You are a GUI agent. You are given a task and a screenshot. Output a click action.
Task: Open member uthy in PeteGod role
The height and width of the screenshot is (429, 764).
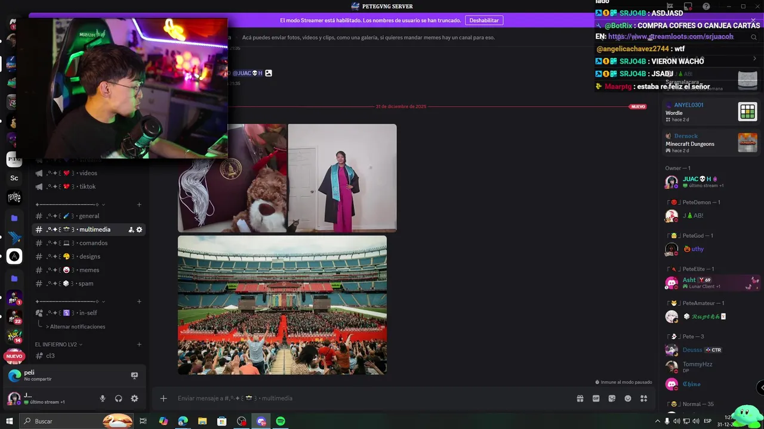pos(710,249)
